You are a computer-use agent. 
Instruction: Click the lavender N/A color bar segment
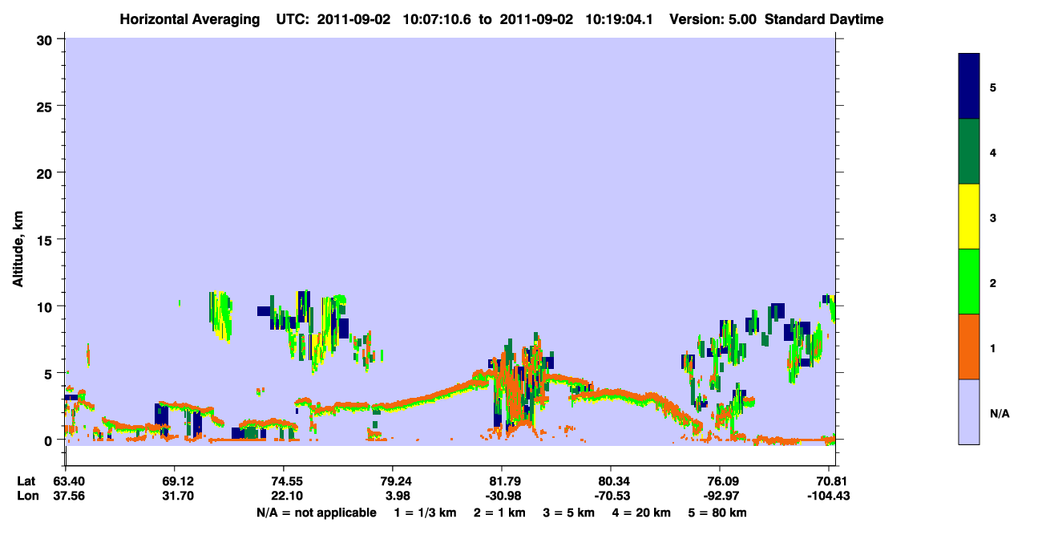pos(969,411)
